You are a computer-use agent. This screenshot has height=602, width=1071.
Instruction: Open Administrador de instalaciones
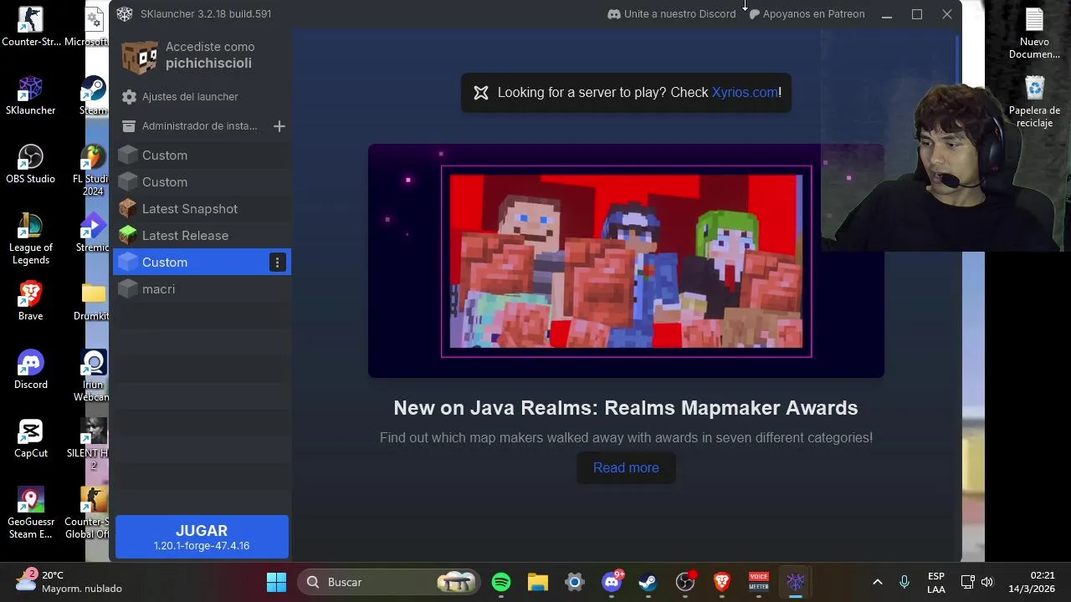(190, 126)
